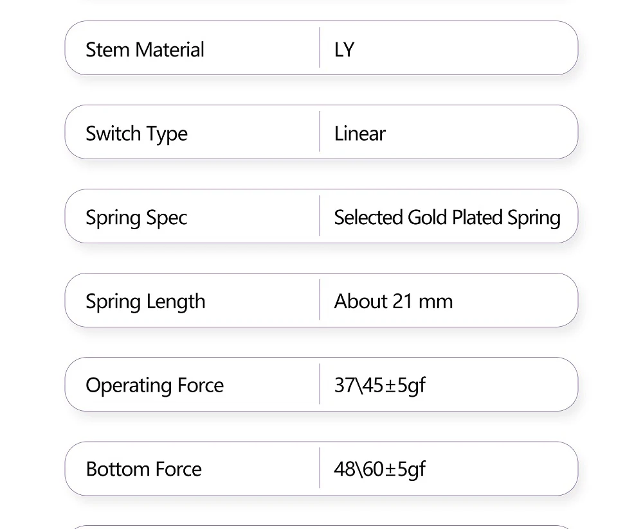Click the divider in the Switch Type row
This screenshot has width=643, height=529.
(320, 132)
